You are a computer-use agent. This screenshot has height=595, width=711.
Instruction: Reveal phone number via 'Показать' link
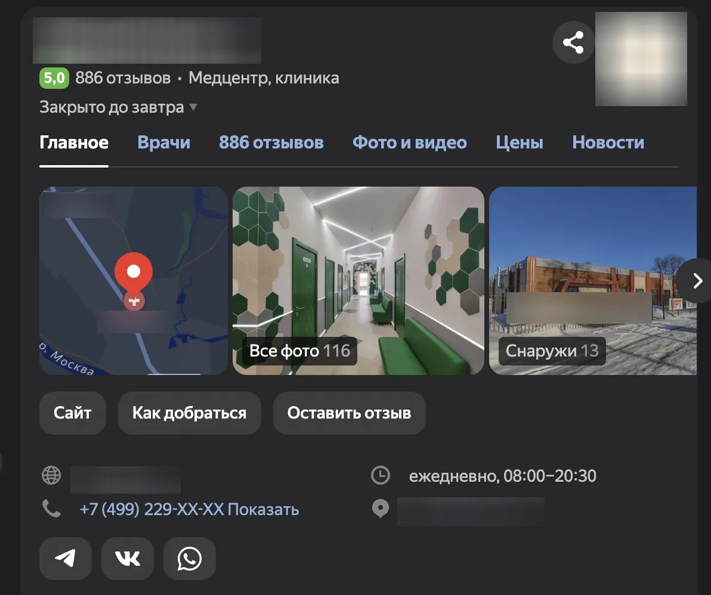click(263, 509)
